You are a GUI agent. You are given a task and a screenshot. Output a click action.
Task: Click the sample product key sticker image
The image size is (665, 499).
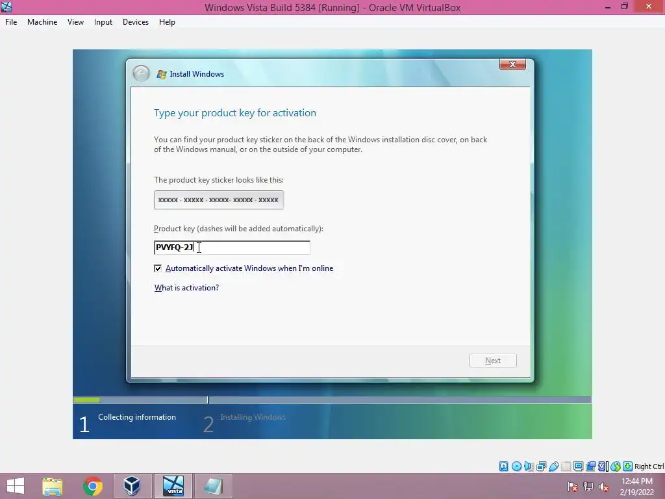[x=218, y=200]
